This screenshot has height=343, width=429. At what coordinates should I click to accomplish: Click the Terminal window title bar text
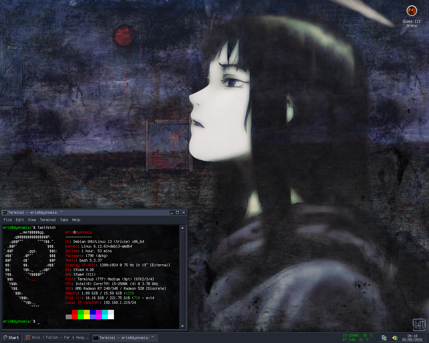pyautogui.click(x=35, y=213)
